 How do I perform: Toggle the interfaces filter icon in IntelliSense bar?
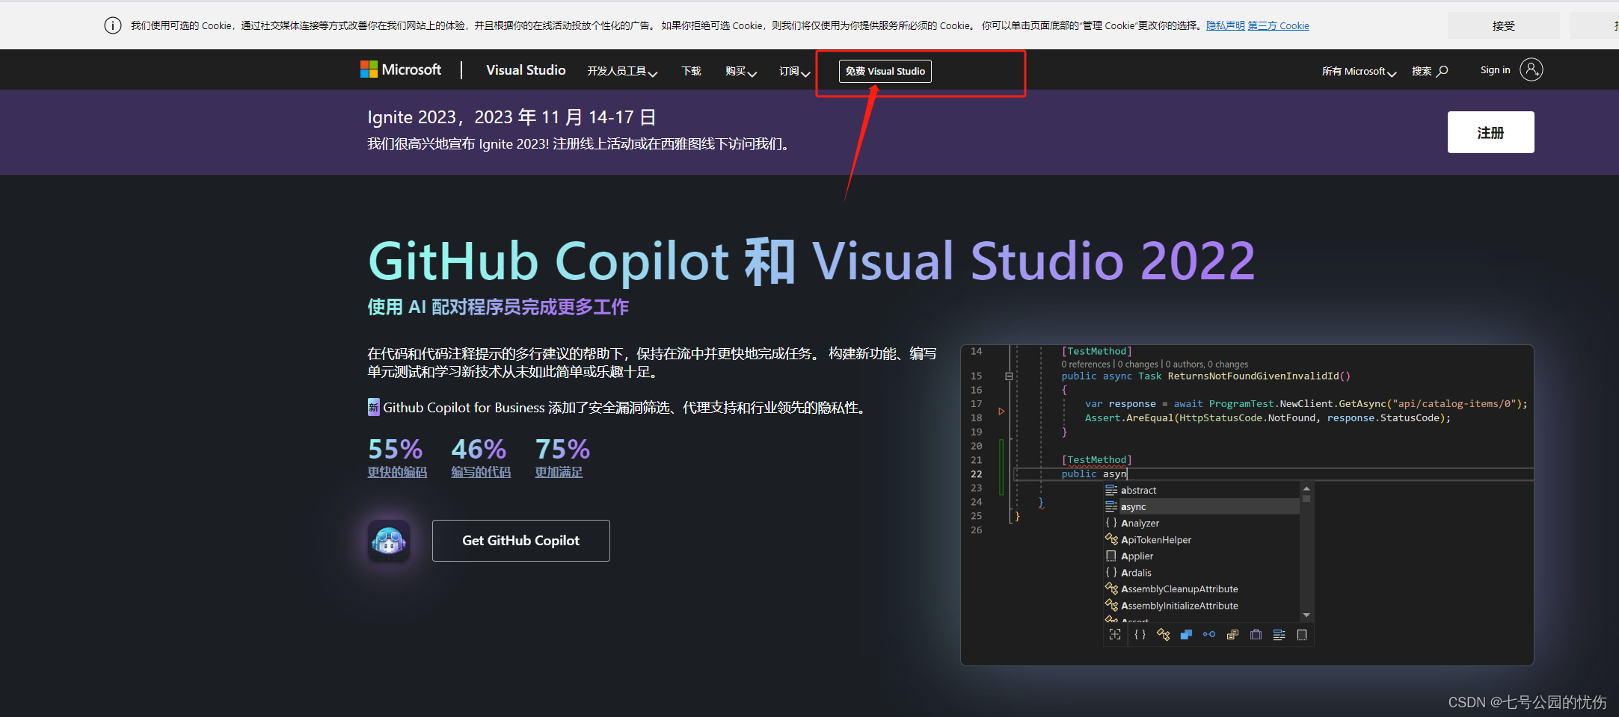(x=1209, y=634)
